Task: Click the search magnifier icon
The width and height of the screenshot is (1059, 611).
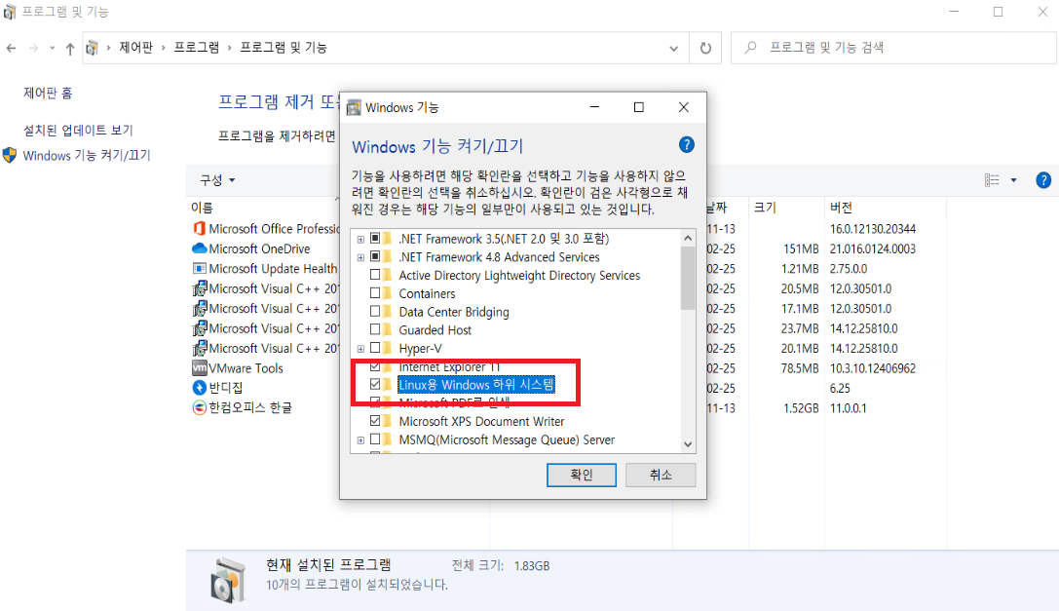Action: (750, 48)
